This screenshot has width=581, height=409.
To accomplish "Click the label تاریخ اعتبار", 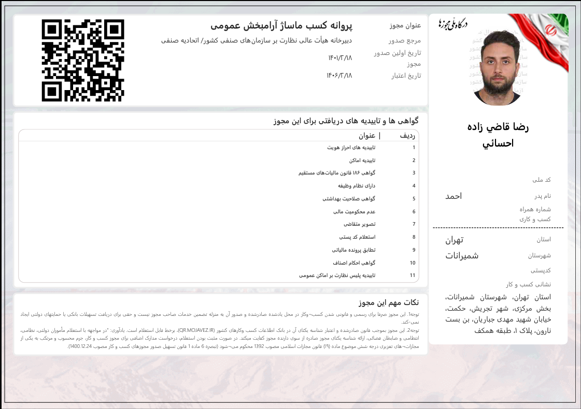I will click(406, 76).
